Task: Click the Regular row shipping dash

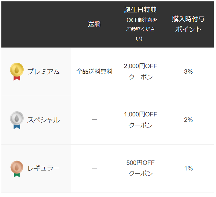Action: point(94,168)
